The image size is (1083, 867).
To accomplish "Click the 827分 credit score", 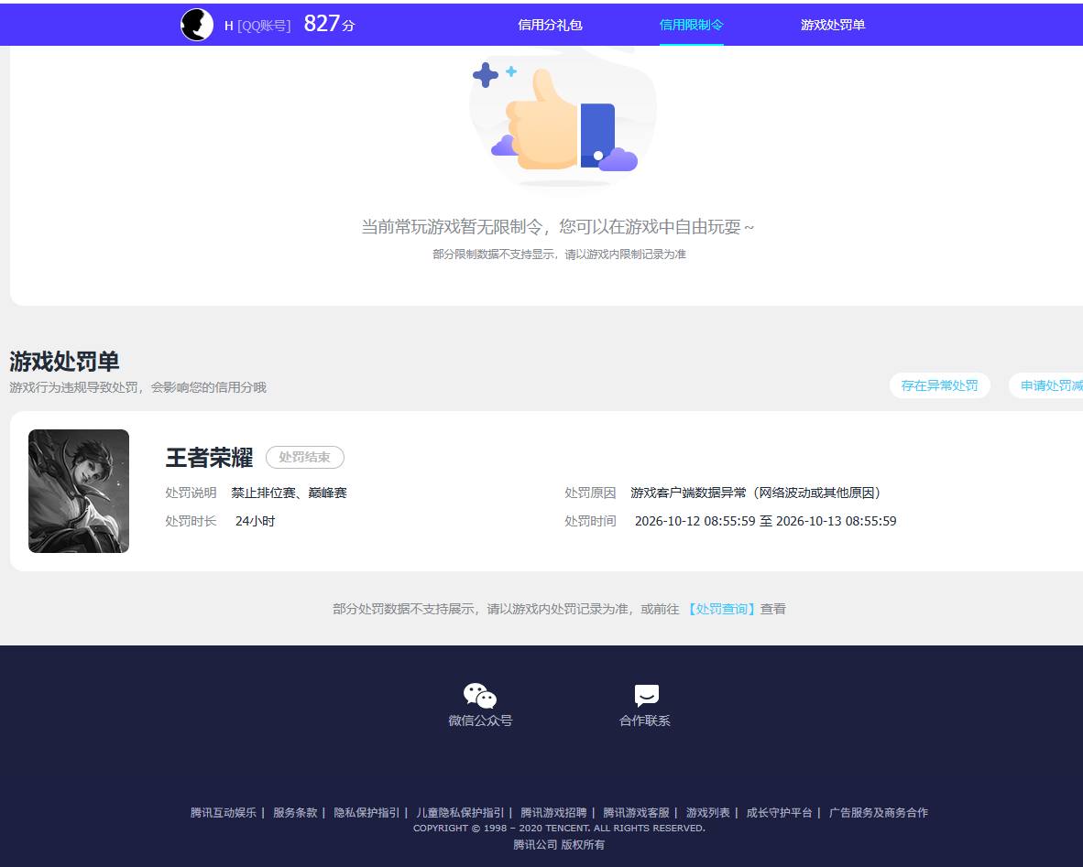I will point(330,24).
